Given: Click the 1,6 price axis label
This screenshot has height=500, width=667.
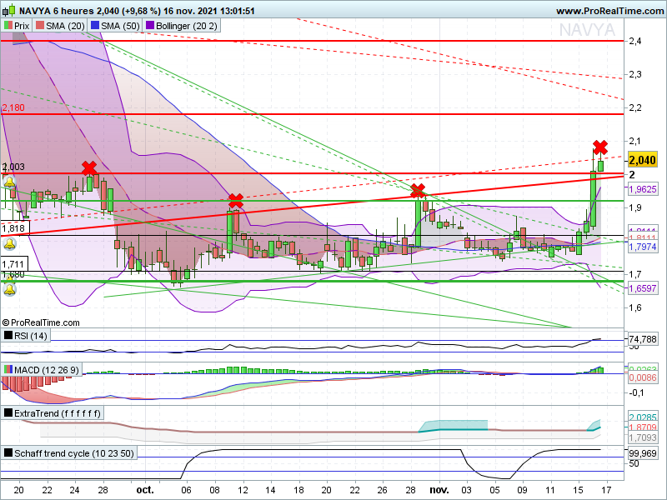Looking at the screenshot, I should [x=635, y=307].
